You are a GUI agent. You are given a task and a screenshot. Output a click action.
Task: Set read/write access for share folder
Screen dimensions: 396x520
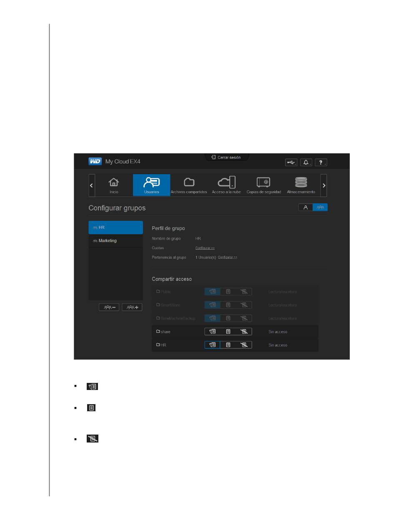coord(212,332)
